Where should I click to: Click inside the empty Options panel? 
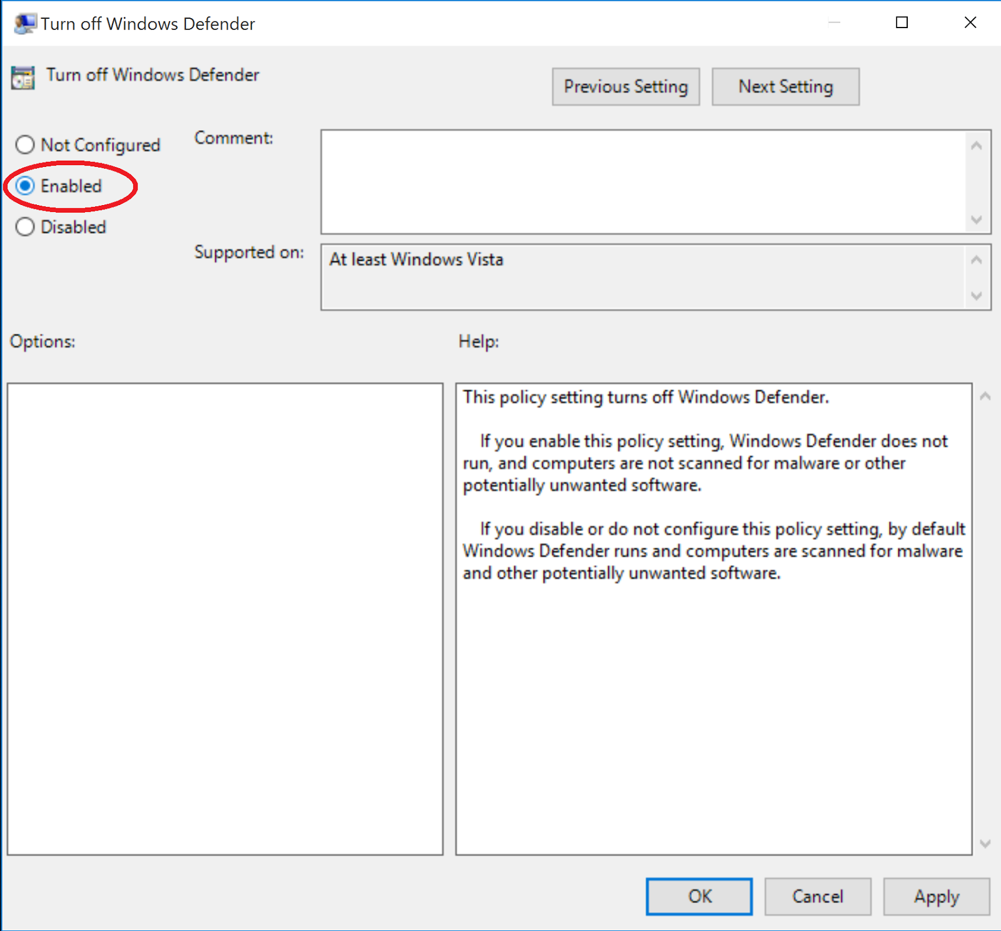point(225,619)
